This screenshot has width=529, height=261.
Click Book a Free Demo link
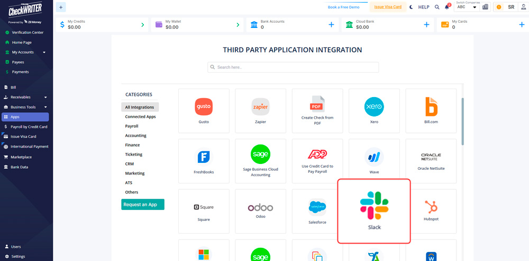pyautogui.click(x=343, y=7)
